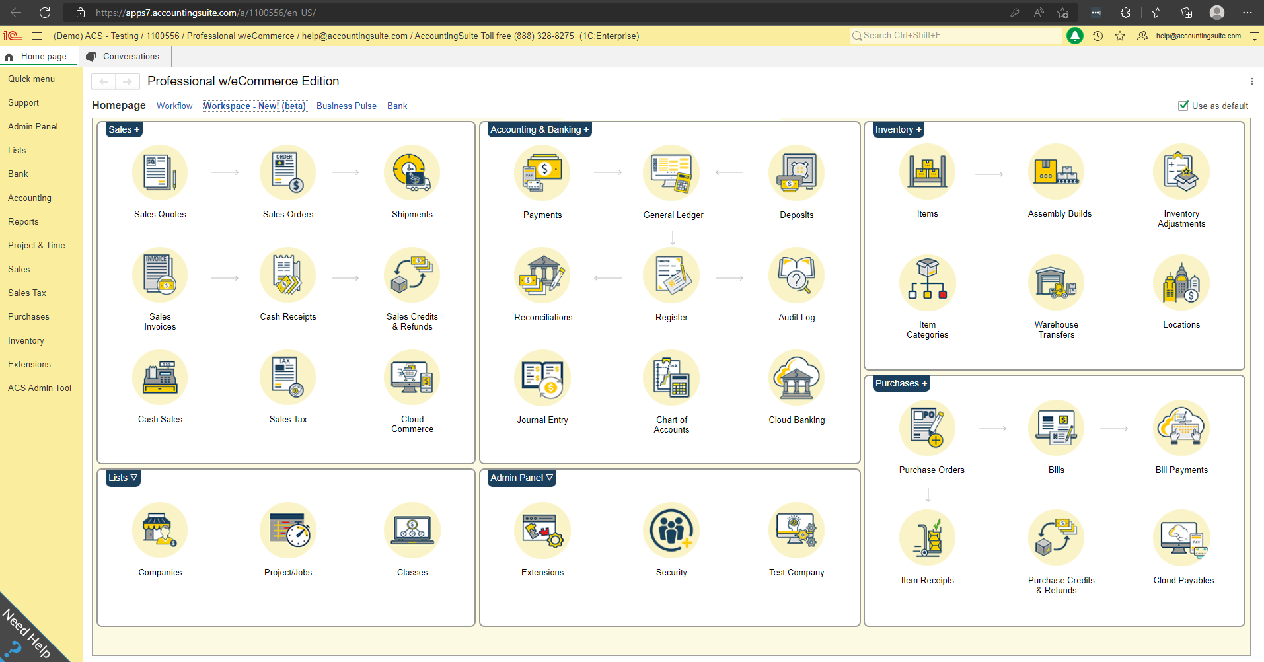Open the Payments icon

pyautogui.click(x=542, y=173)
